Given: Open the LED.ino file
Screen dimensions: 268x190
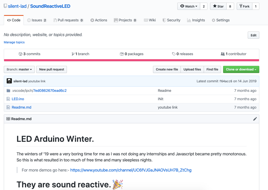Looking at the screenshot, I should pyautogui.click(x=18, y=99).
